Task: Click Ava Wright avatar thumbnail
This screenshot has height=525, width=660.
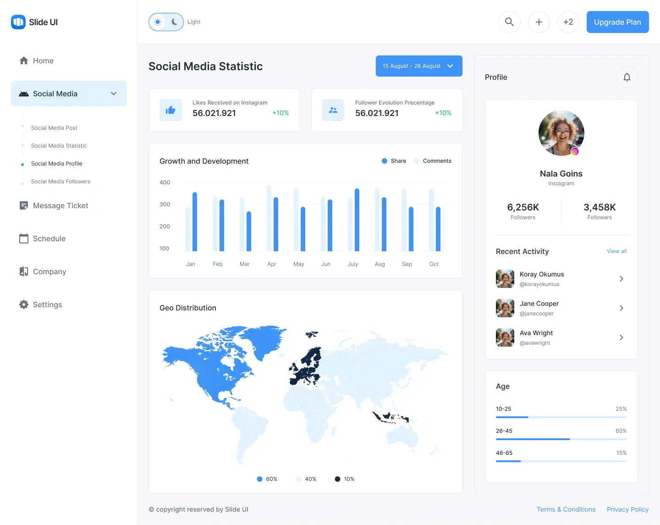Action: 505,337
